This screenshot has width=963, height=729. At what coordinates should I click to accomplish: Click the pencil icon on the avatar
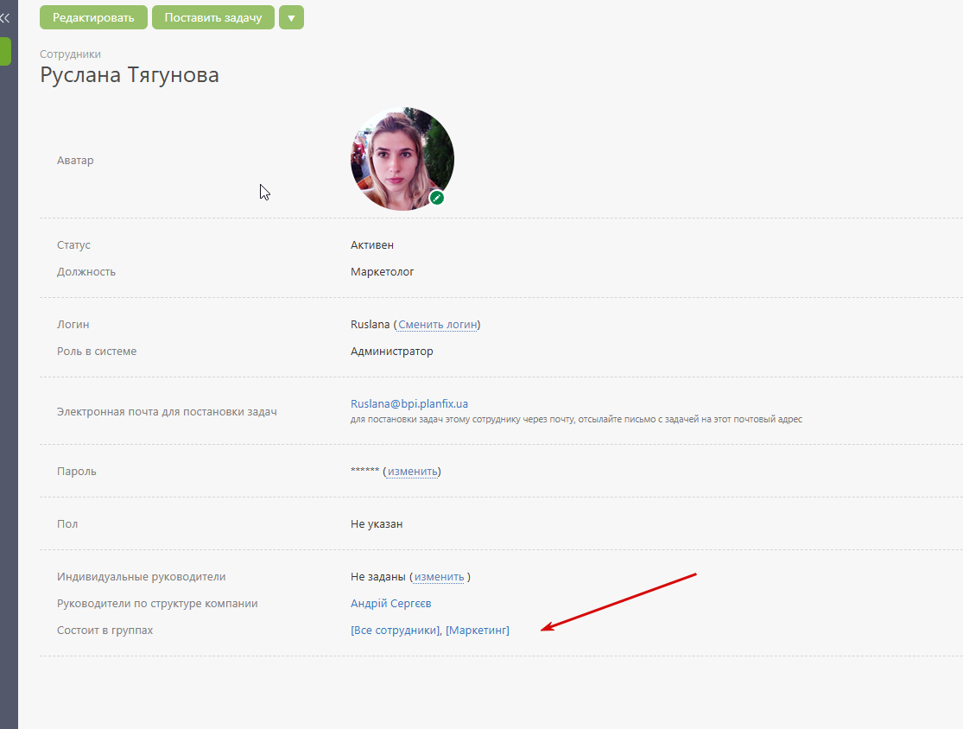(437, 198)
